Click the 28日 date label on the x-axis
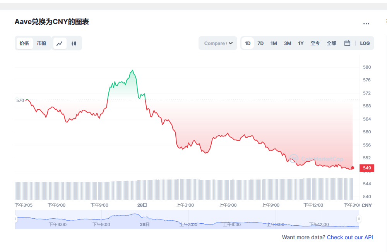387x252 pixels. (x=142, y=205)
